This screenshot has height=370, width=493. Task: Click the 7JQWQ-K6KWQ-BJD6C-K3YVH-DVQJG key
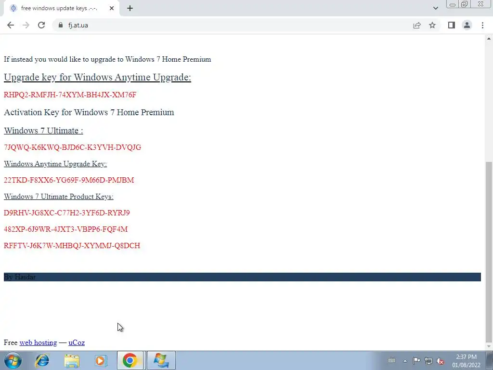point(72,147)
